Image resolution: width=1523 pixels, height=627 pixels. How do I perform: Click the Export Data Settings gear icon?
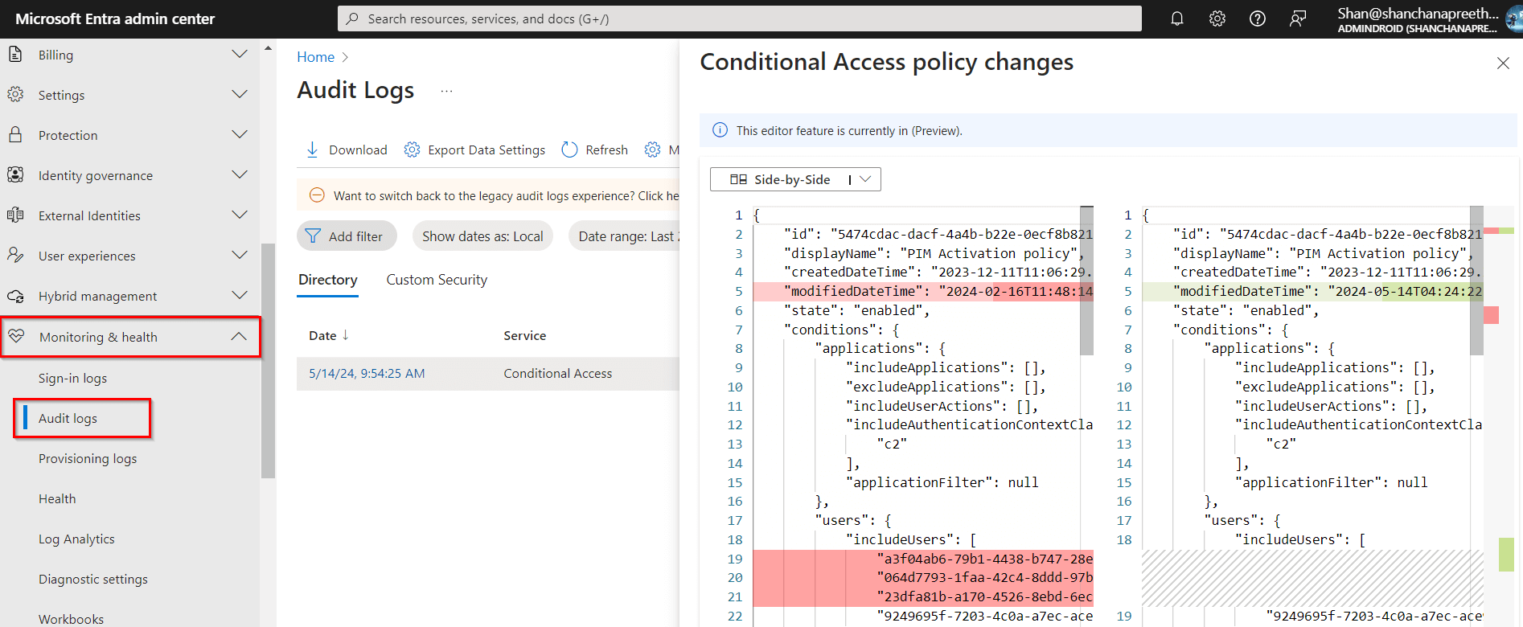pos(412,150)
